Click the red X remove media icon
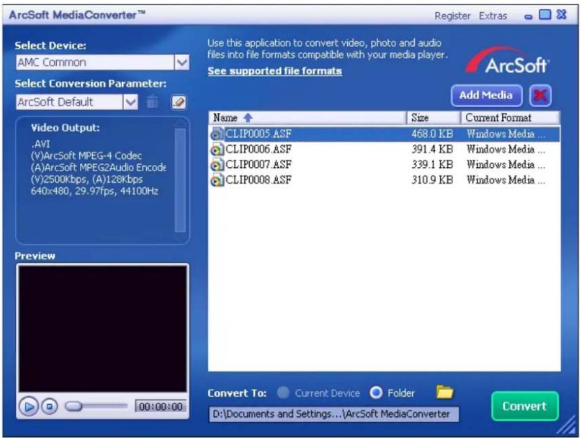This screenshot has height=438, width=580. pos(541,96)
